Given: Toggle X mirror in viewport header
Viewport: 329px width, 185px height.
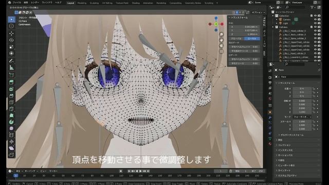Looking at the screenshot, I should pyautogui.click(x=237, y=12).
